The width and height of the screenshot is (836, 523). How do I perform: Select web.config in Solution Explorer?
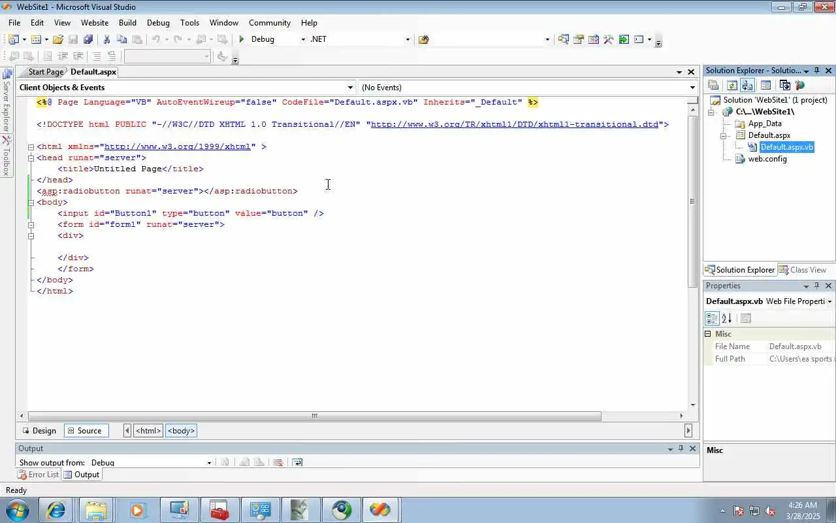(x=767, y=159)
